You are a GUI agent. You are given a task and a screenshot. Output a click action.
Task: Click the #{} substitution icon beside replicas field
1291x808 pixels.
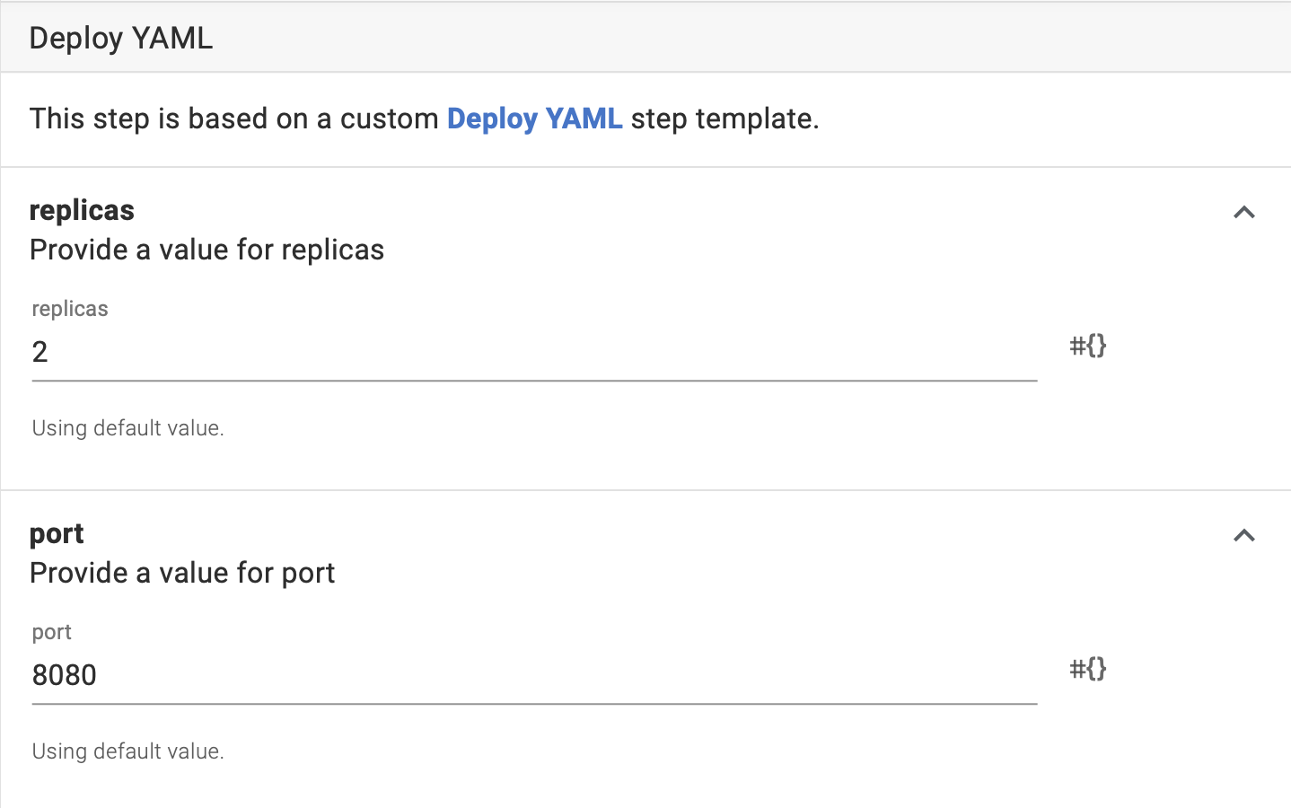[1087, 347]
